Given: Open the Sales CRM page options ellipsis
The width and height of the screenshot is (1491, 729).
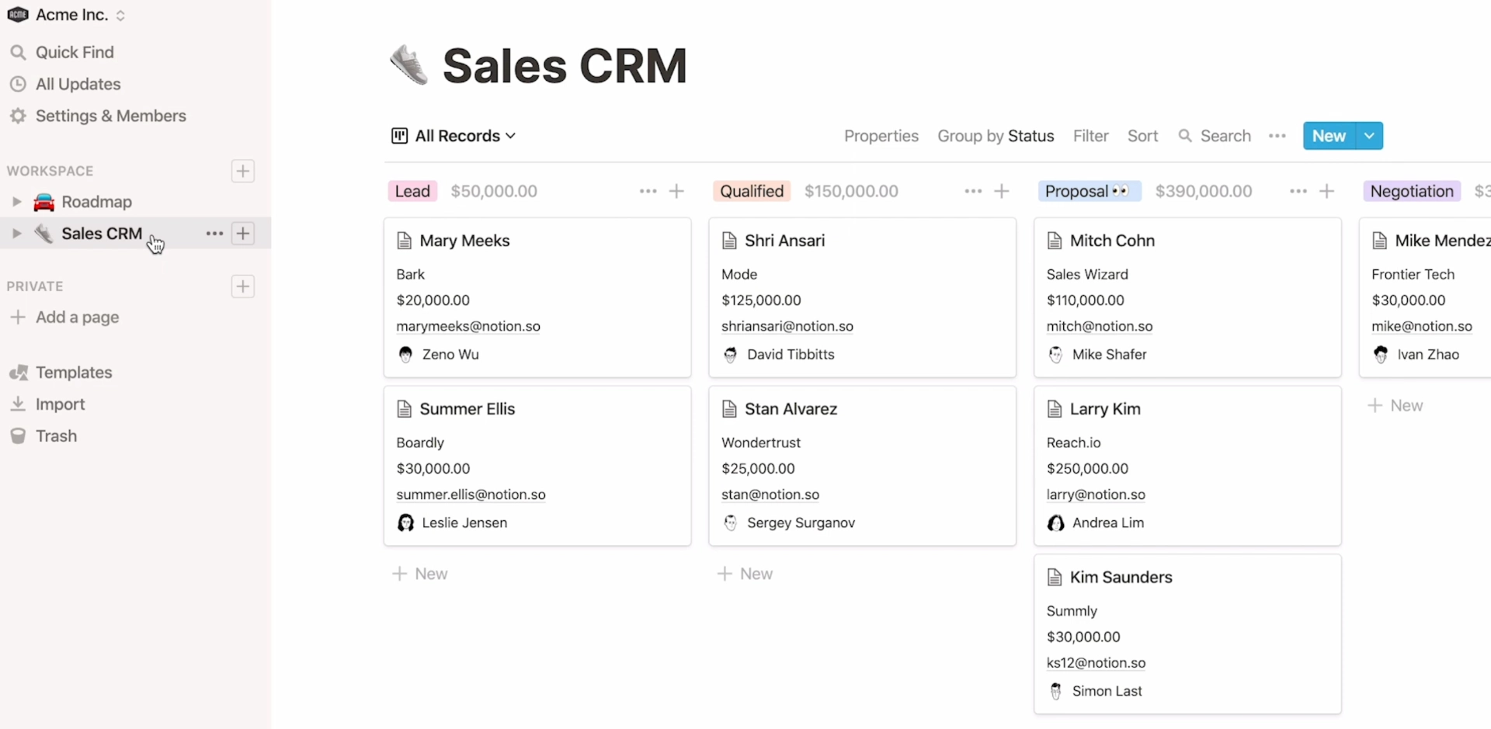Looking at the screenshot, I should tap(214, 234).
